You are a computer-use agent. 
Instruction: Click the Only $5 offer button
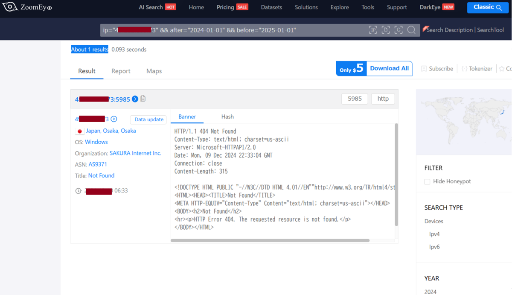pos(352,68)
